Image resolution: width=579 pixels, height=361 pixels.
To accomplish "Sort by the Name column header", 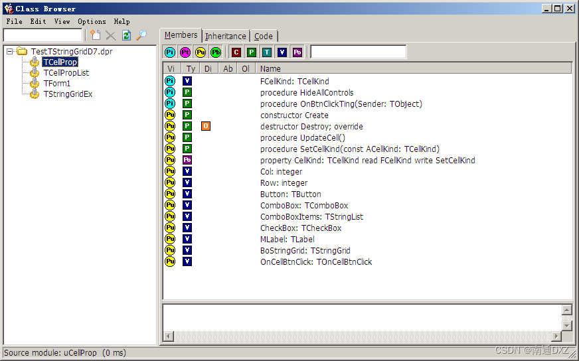I will (x=414, y=68).
